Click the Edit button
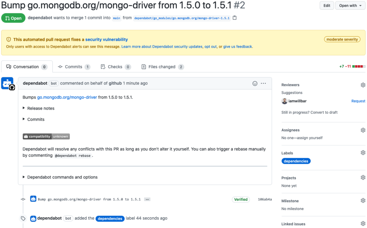Image resolution: width=367 pixels, height=228 pixels. (327, 5)
